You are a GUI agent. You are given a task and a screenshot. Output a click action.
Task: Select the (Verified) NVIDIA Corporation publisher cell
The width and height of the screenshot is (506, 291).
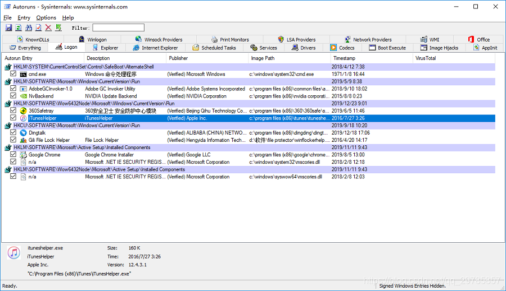197,96
